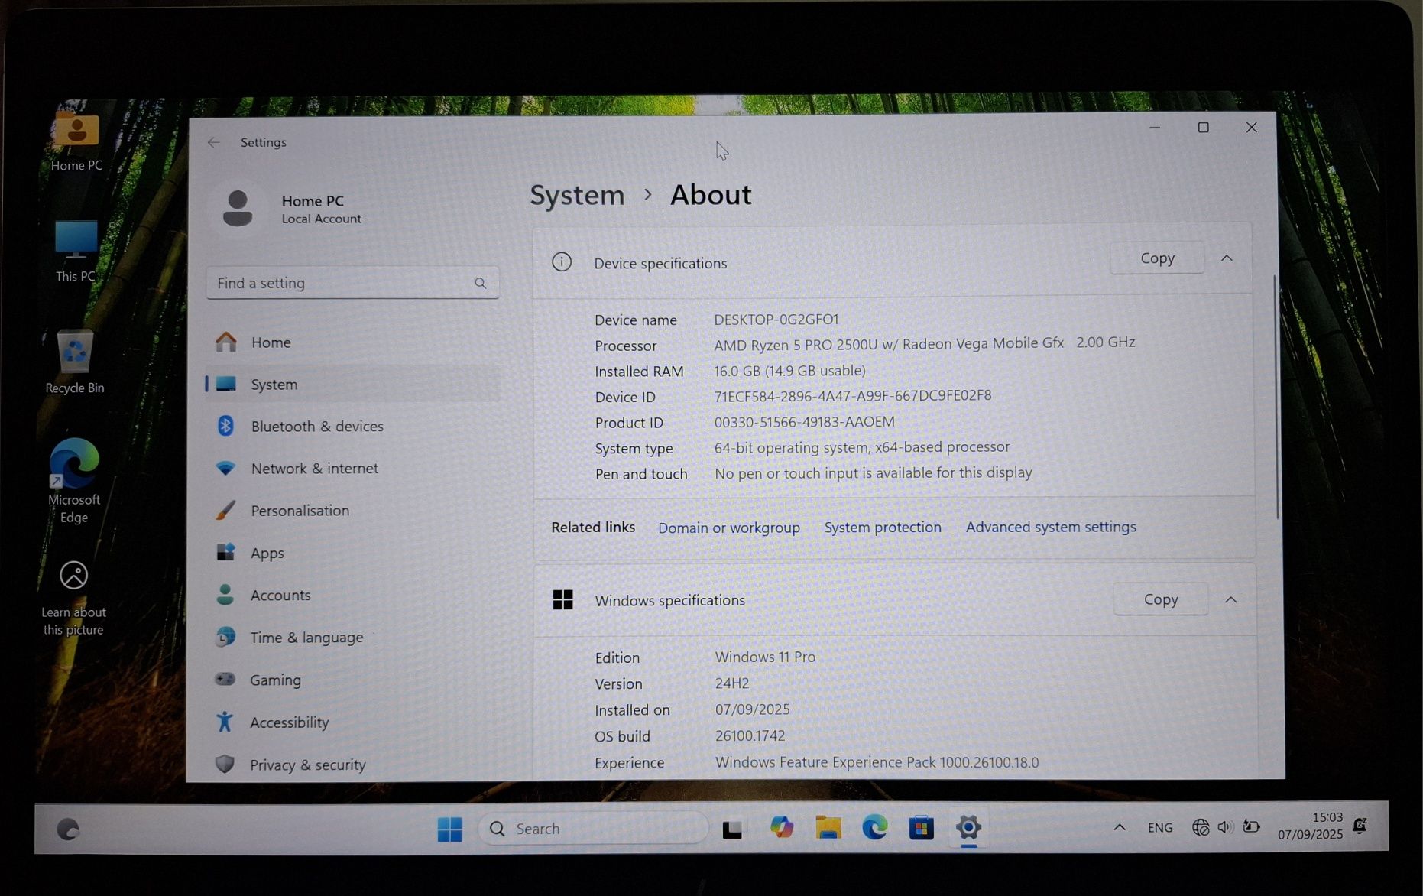Click the back arrow in Settings

214,142
